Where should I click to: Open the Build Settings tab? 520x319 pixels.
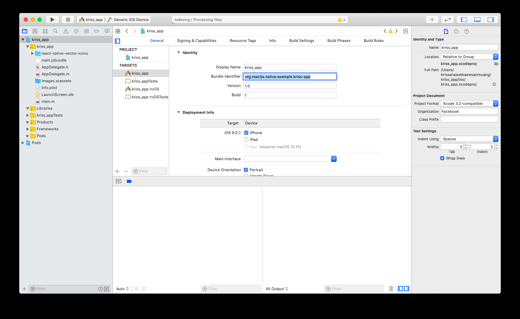coord(302,41)
